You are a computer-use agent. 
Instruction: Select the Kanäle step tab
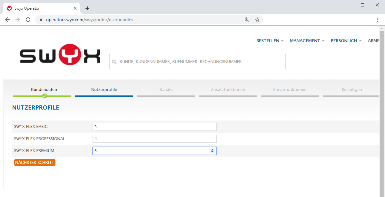pyautogui.click(x=166, y=90)
